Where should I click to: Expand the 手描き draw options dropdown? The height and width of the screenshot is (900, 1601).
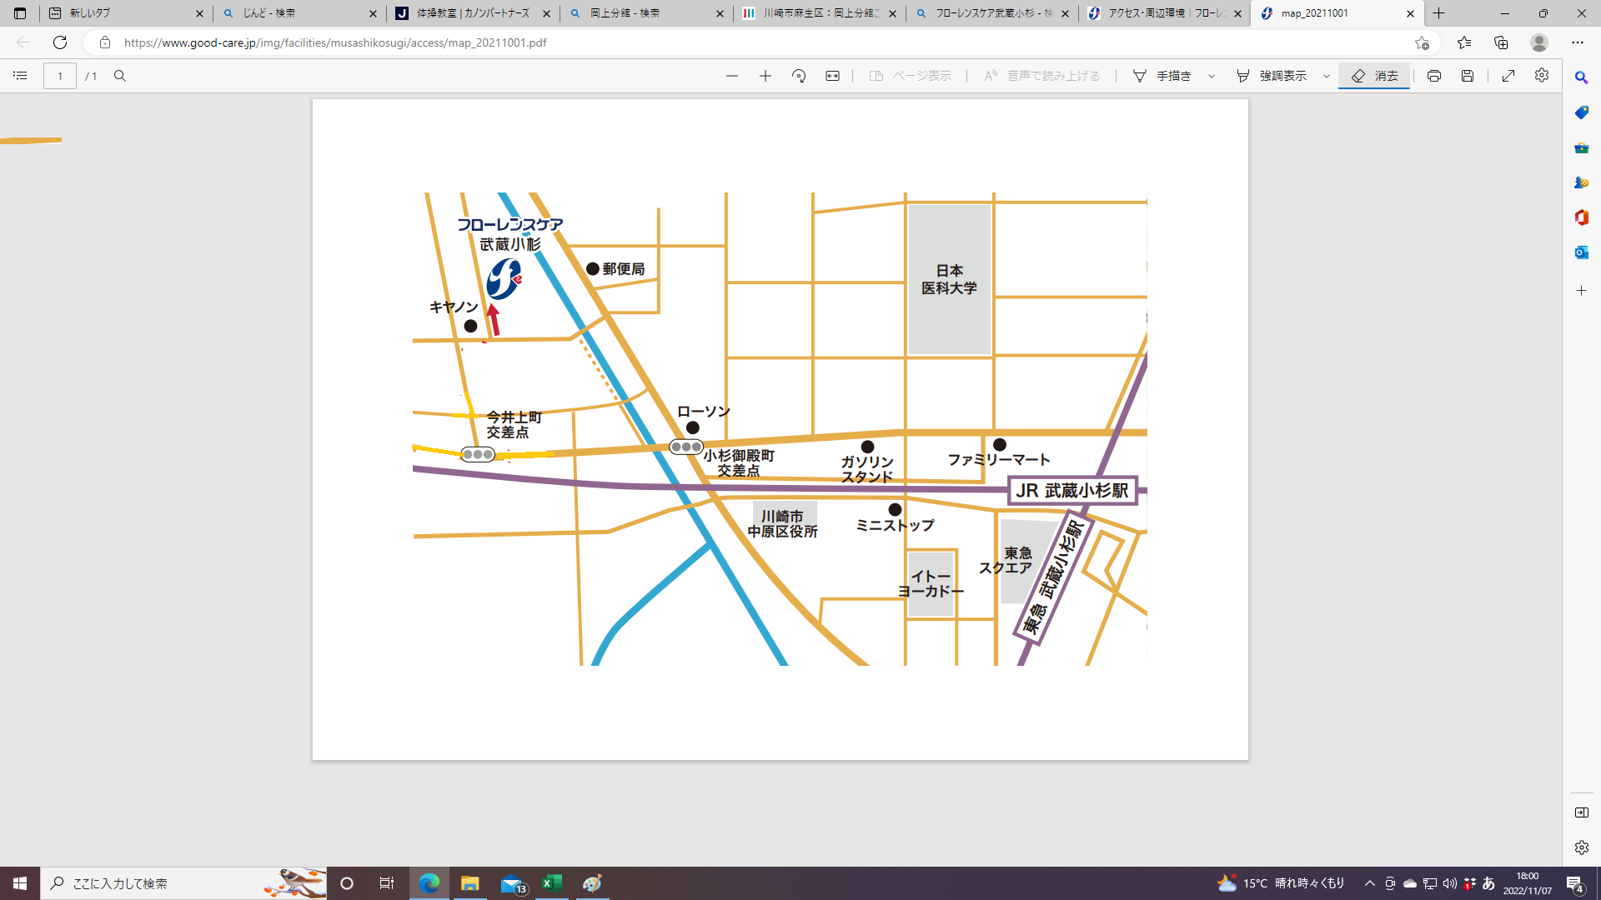click(x=1212, y=76)
